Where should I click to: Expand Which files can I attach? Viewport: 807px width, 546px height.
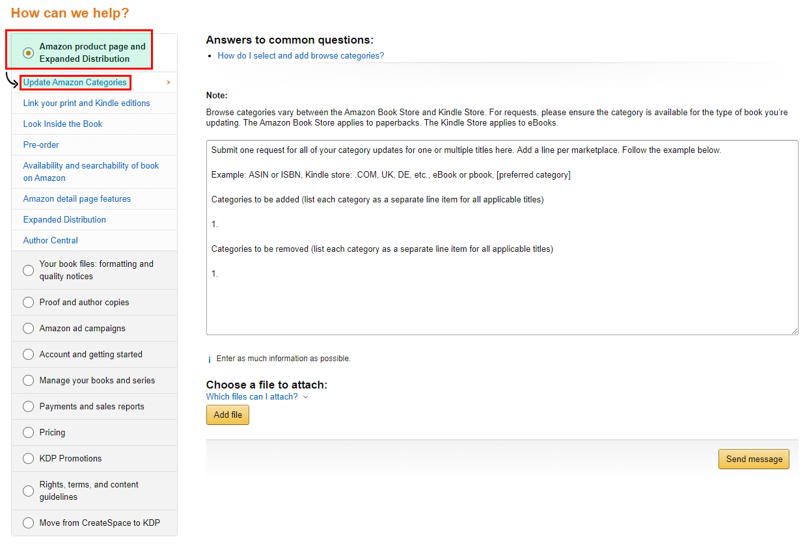pos(252,397)
